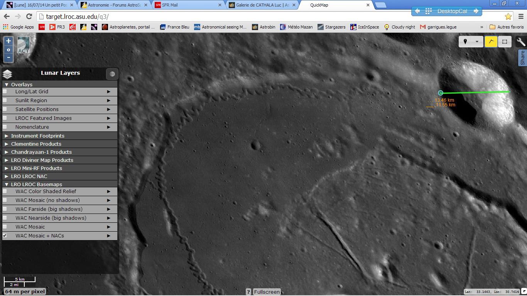Go back with the browser back arrow
This screenshot has height=296, width=527.
[7, 17]
